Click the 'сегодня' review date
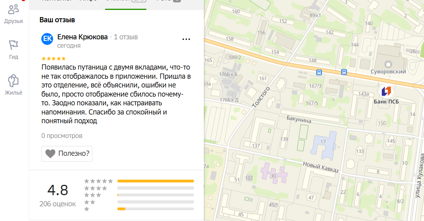424x221 pixels. click(x=69, y=45)
